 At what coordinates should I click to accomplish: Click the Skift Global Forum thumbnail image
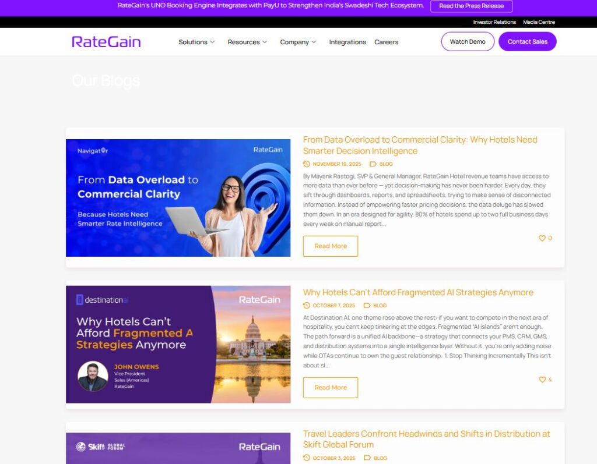coord(178,448)
